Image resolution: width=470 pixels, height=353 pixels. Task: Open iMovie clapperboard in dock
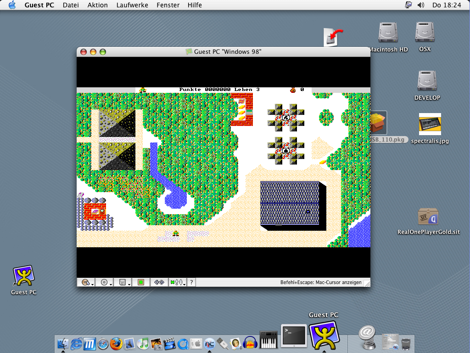coord(169,344)
